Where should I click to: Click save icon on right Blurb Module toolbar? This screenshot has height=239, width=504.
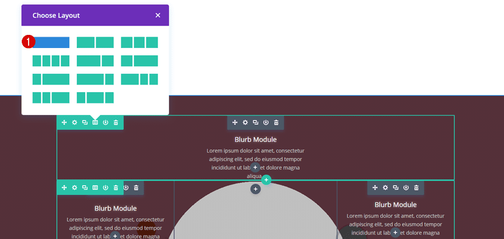click(x=406, y=188)
